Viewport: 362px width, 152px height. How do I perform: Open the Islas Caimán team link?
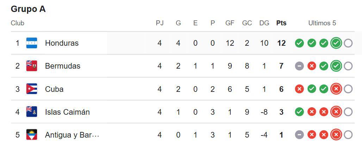[x=67, y=112]
